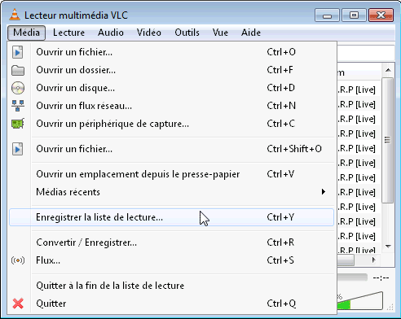
Task: Open the network stream icon entry
Action: coord(18,106)
